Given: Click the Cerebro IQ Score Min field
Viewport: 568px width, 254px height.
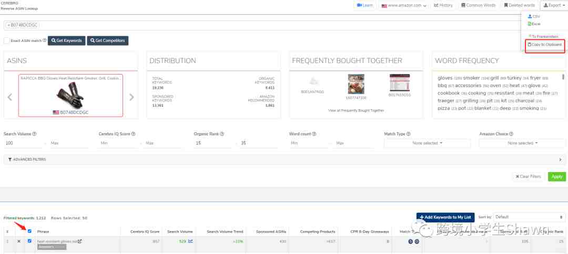Looking at the screenshot, I should pos(118,143).
